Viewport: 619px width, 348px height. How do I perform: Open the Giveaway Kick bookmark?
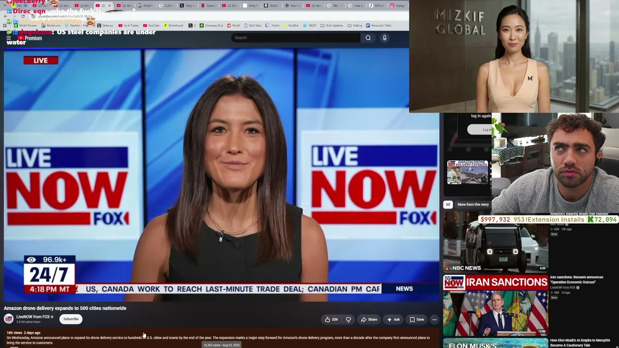tap(211, 26)
